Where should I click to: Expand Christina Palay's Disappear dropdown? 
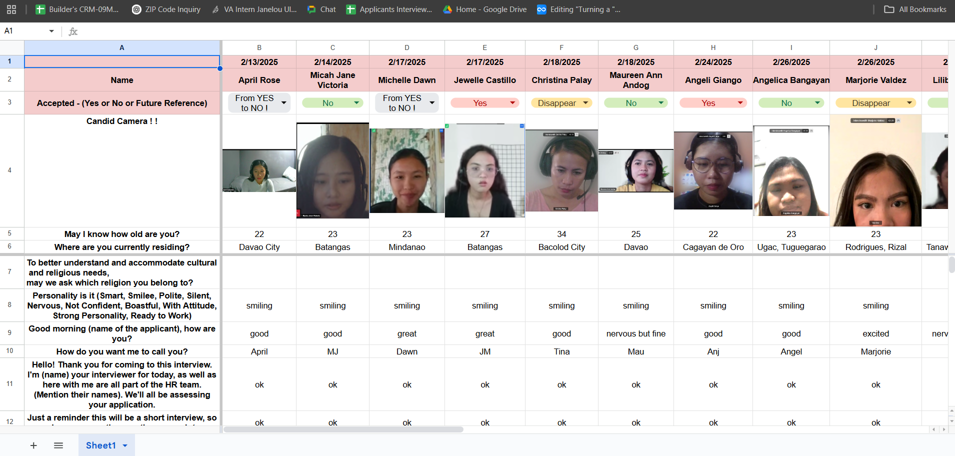point(585,103)
